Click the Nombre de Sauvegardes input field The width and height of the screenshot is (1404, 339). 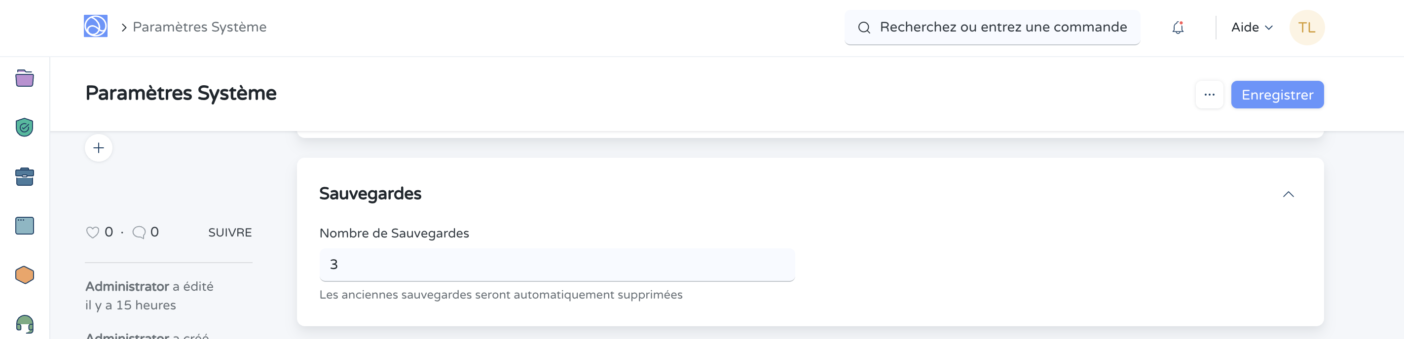coord(556,265)
